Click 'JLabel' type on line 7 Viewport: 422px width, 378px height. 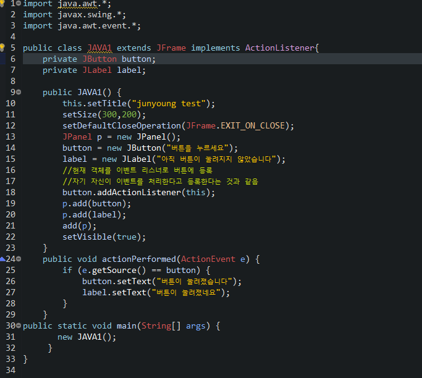point(97,70)
